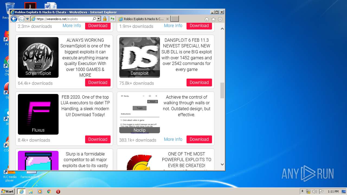Open the Chrome taskbar icon
The image size is (347, 195).
[49, 191]
